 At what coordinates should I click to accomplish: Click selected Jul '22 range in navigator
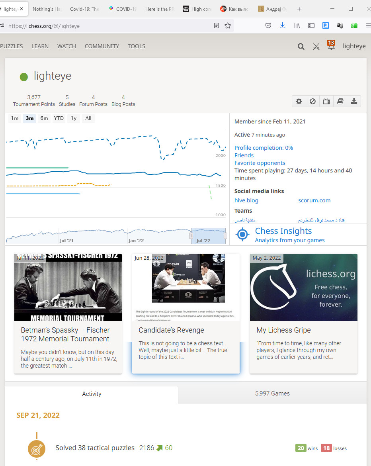point(208,236)
